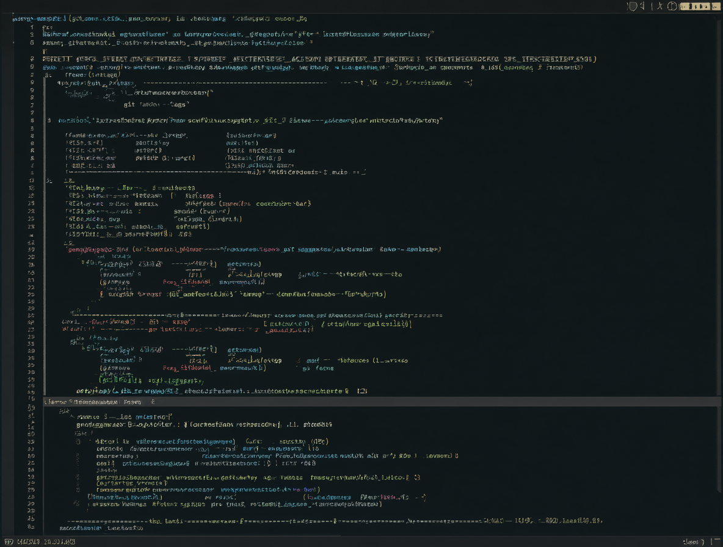Click the circular icon in the top-right toolbar
Viewport: 723px width, 547px height.
(x=672, y=6)
